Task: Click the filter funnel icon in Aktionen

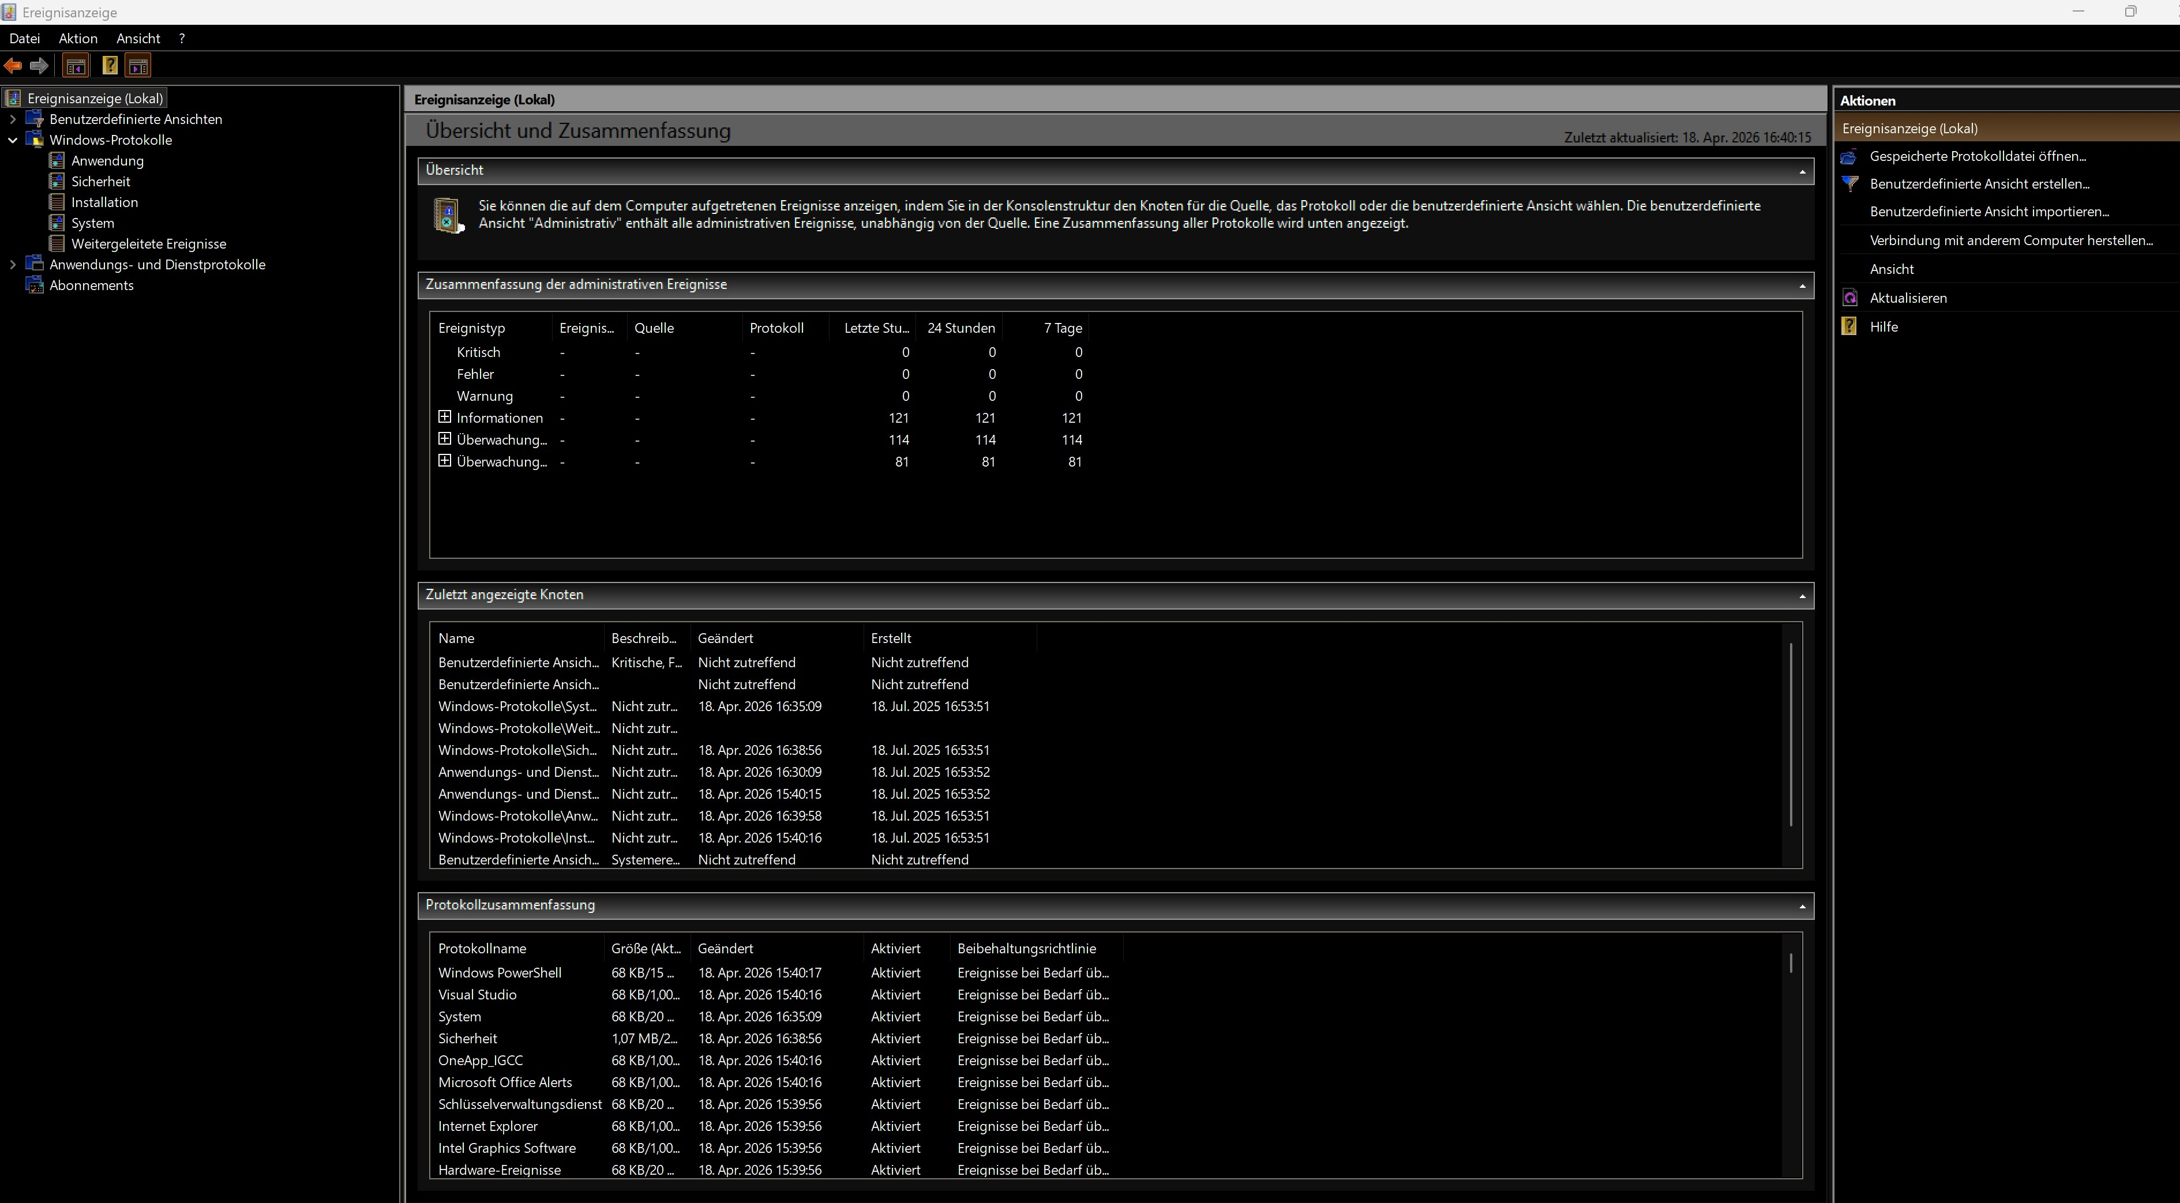Action: click(1850, 183)
